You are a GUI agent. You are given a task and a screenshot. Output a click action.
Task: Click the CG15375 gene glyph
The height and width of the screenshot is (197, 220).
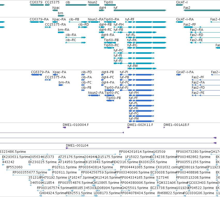click(x=48, y=5)
